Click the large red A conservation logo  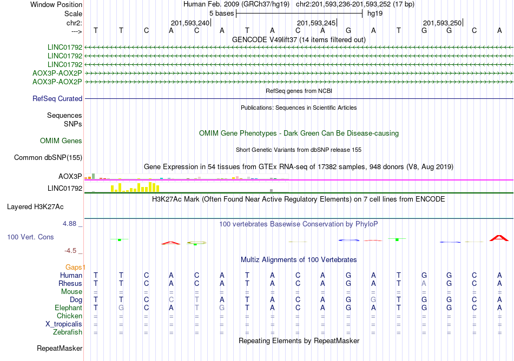click(499, 238)
